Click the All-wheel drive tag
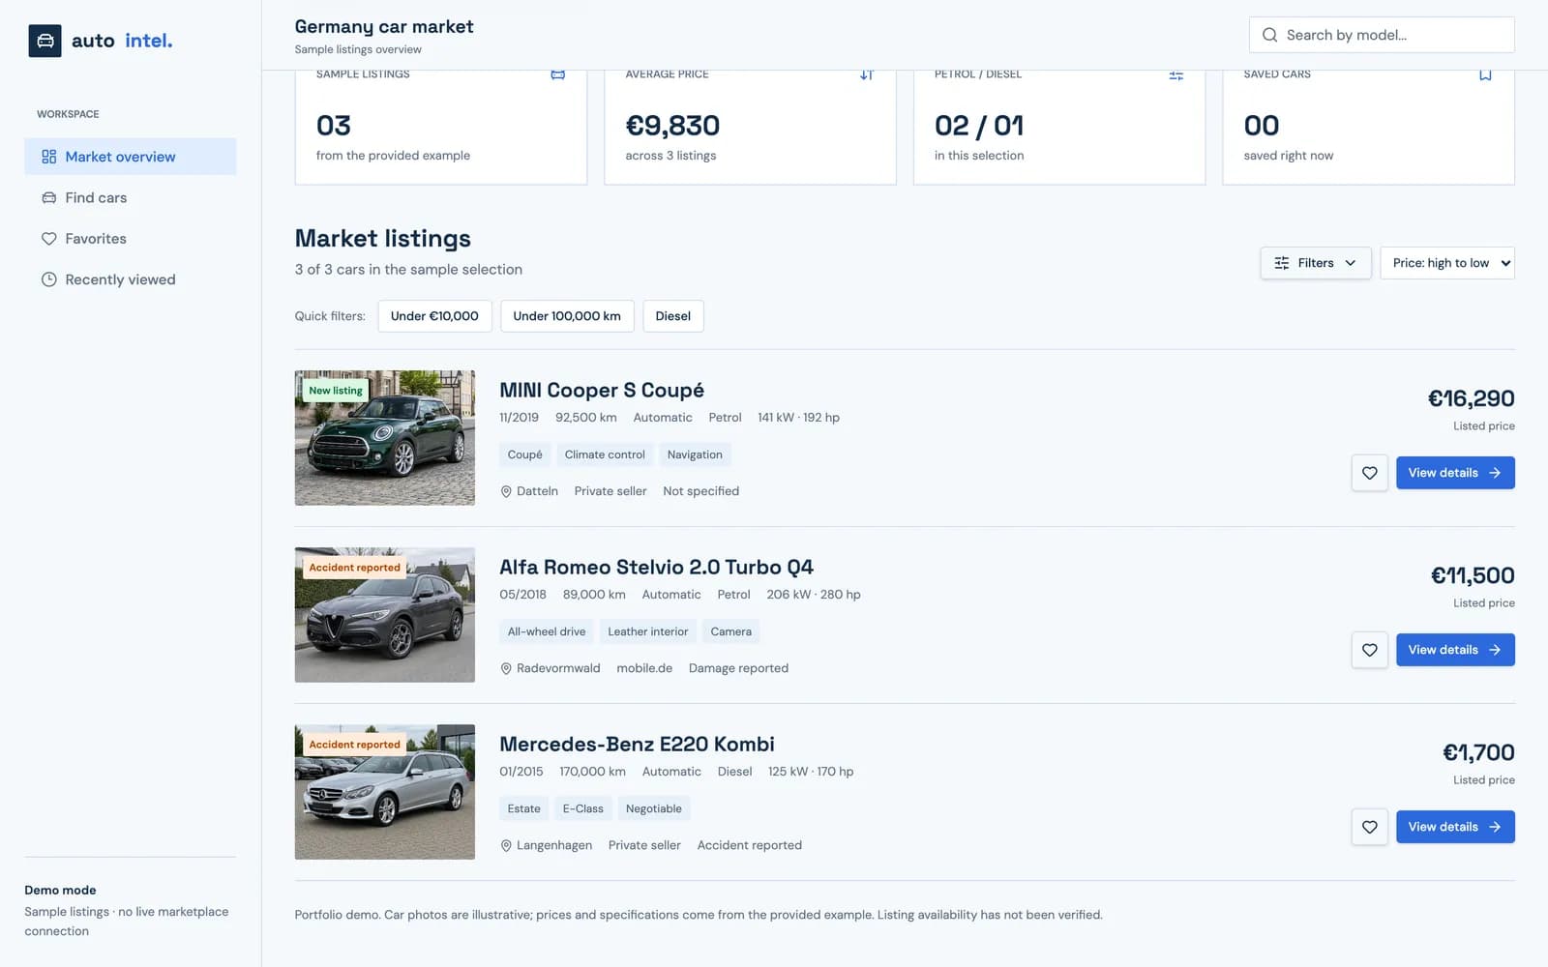 tap(547, 631)
